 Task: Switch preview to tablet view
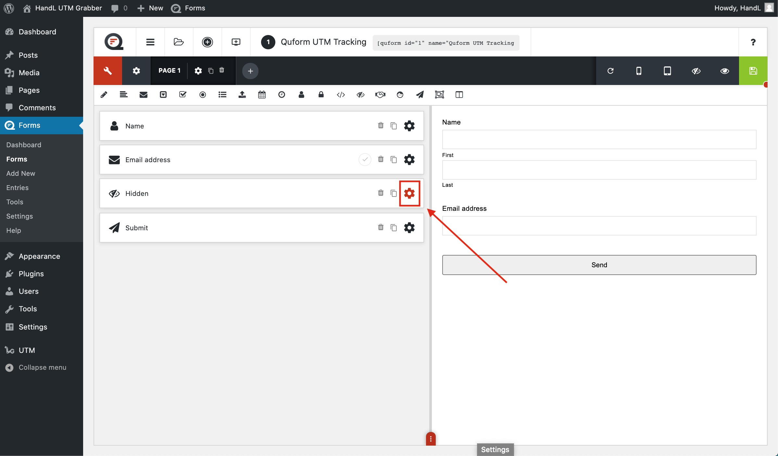tap(667, 71)
